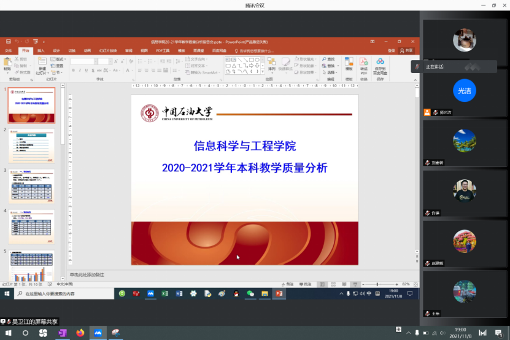510x340 pixels.
Task: Click the 共享 share button
Action: point(406,50)
